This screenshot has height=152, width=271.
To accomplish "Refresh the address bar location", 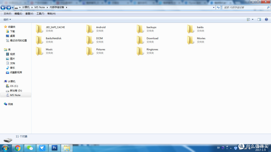I will [218, 8].
